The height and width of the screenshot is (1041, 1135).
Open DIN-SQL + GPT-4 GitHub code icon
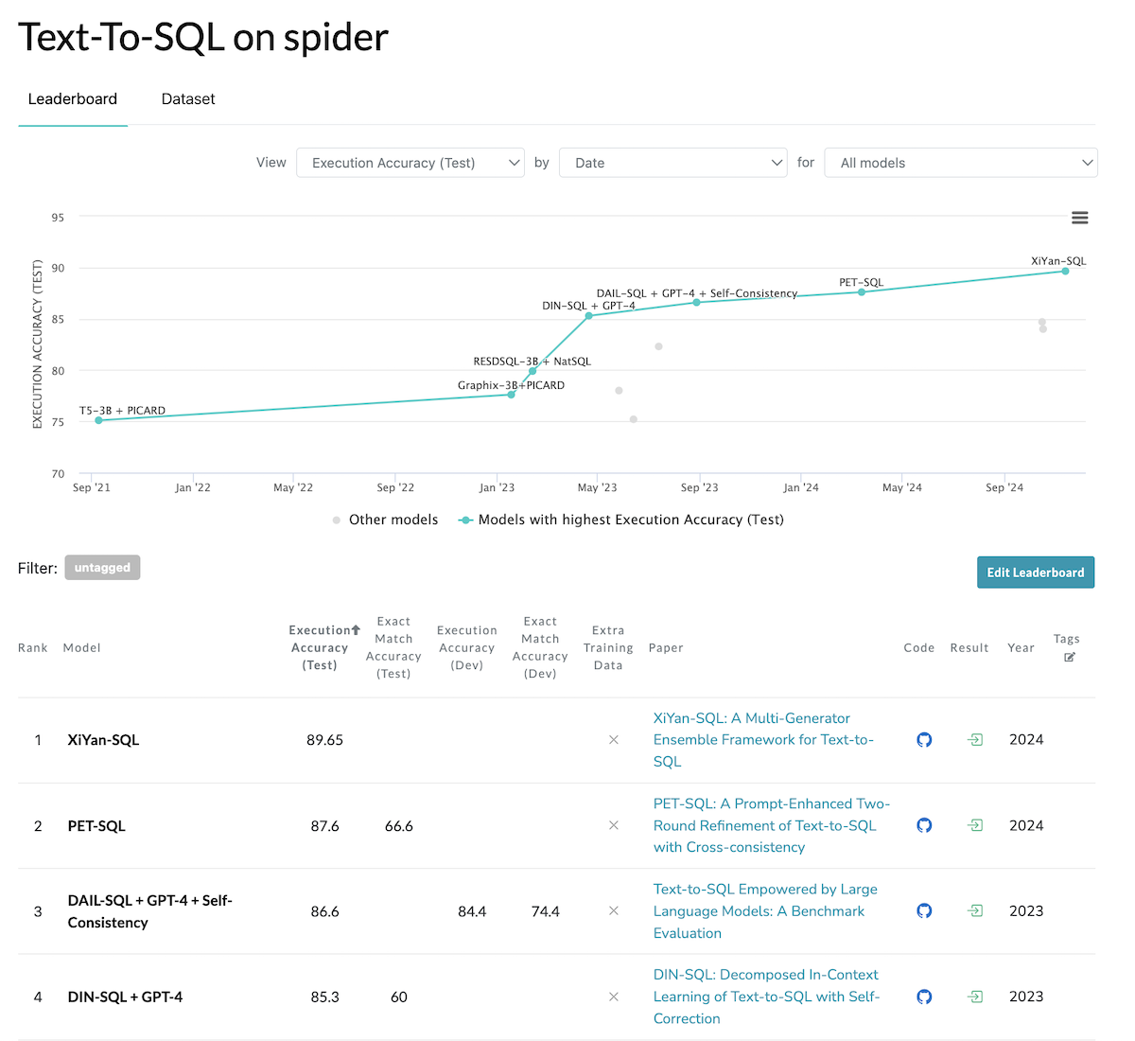coord(924,997)
